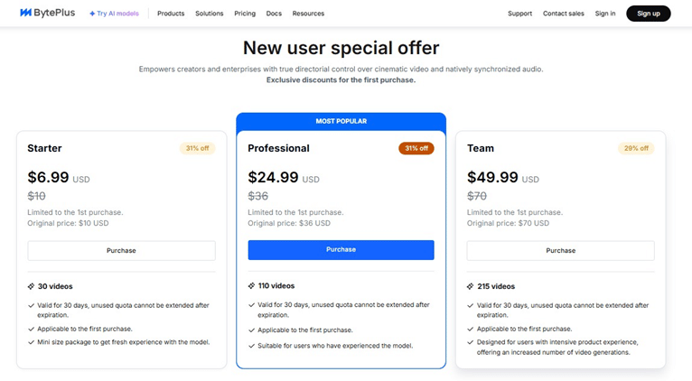Purchase the Starter plan

point(121,250)
